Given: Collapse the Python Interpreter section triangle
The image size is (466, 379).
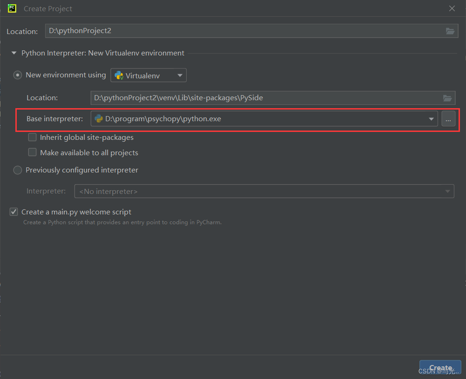Looking at the screenshot, I should (14, 53).
